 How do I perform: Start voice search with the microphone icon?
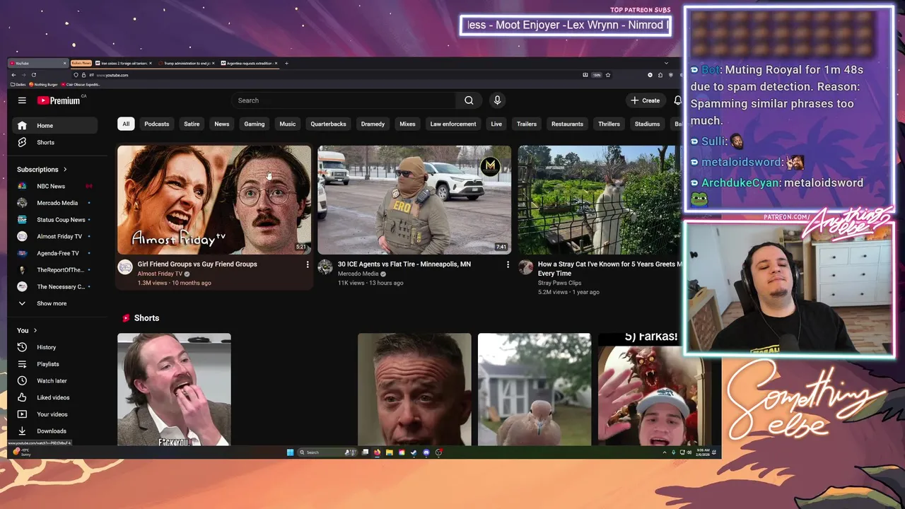pyautogui.click(x=497, y=100)
